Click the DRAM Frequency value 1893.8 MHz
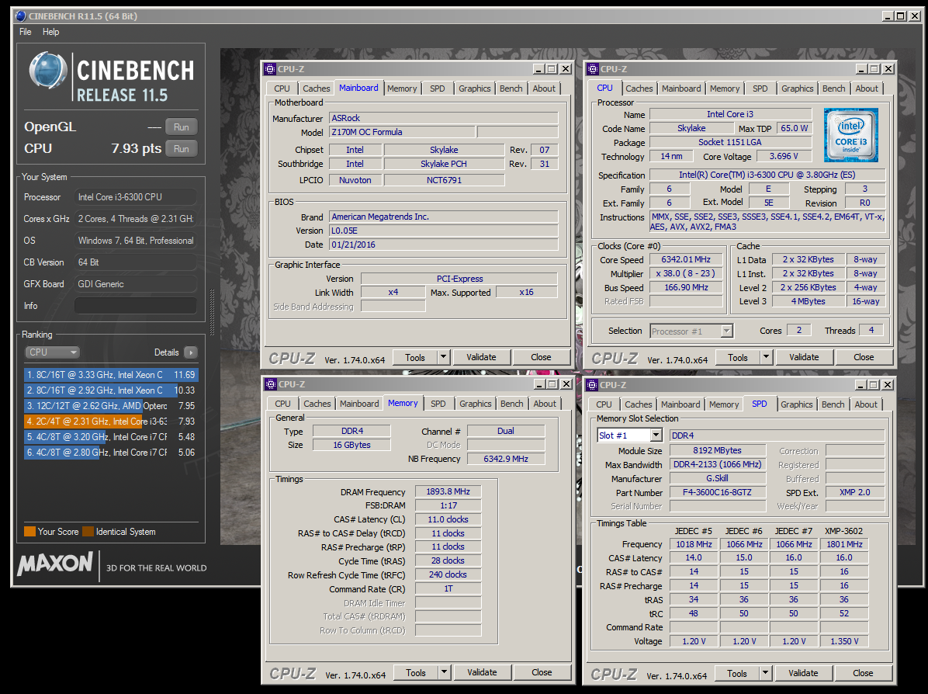The height and width of the screenshot is (694, 928). pos(448,491)
